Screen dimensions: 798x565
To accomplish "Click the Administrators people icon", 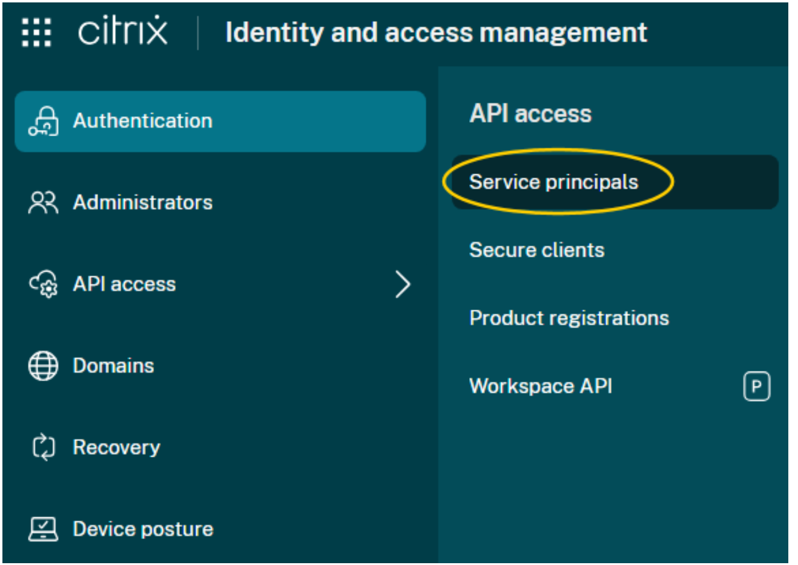I will pos(43,203).
